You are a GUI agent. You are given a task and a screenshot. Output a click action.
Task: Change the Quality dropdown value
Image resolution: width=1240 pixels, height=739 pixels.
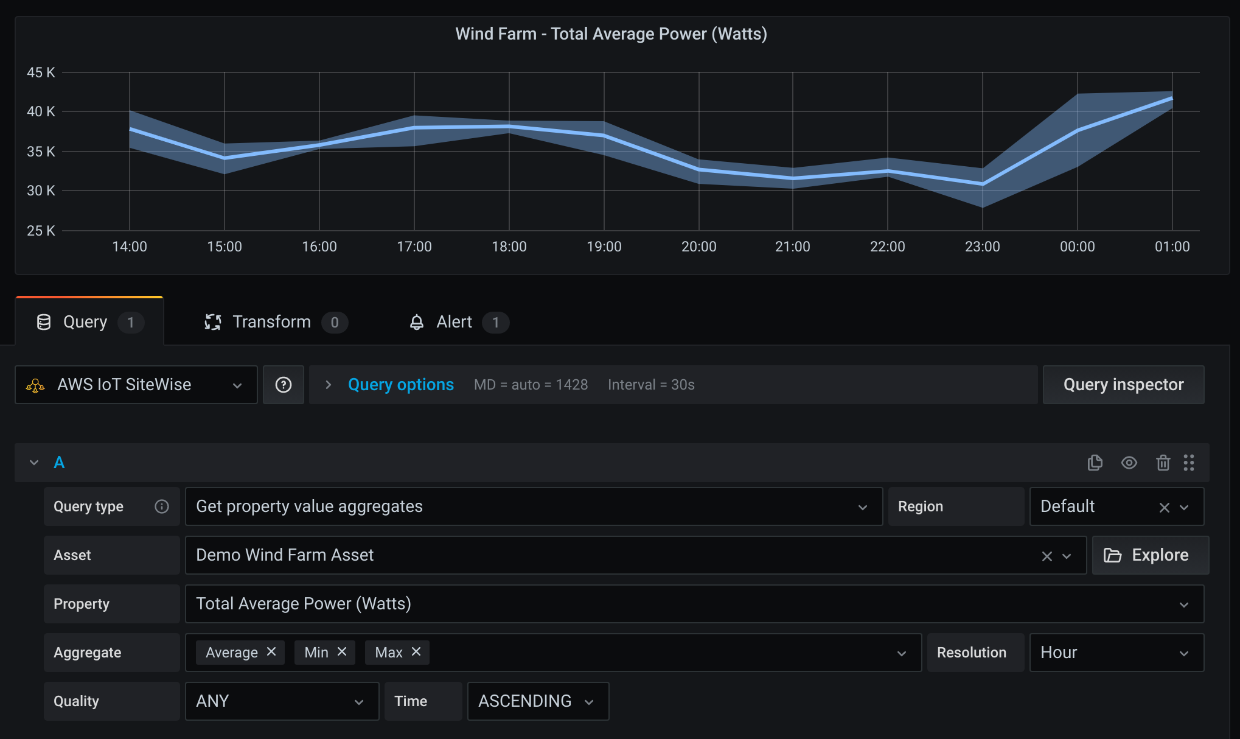click(277, 701)
